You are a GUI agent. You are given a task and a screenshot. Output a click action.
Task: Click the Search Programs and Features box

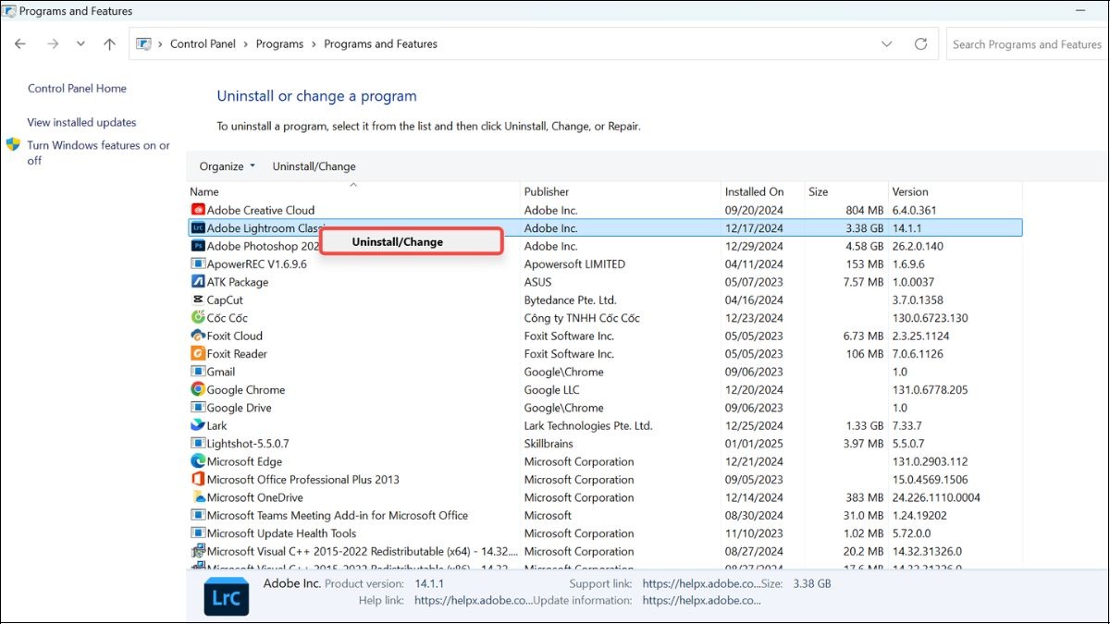pos(1027,43)
